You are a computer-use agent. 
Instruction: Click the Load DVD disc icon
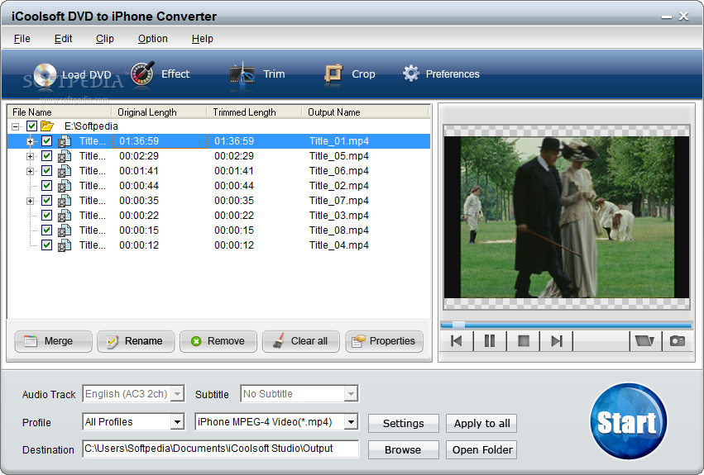(45, 74)
